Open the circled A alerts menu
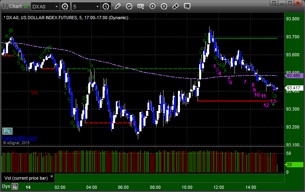 164,6
